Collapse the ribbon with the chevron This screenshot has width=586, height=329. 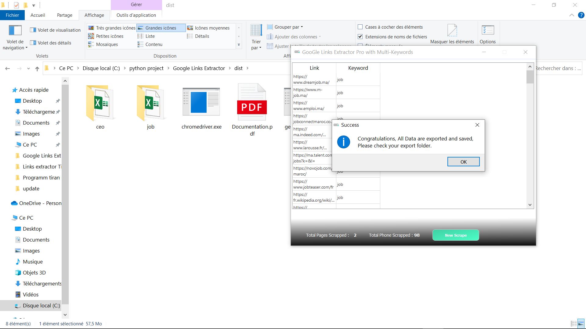572,15
